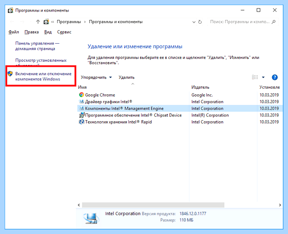Open the address bar history dropdown
This screenshot has width=288, height=234.
[194, 22]
